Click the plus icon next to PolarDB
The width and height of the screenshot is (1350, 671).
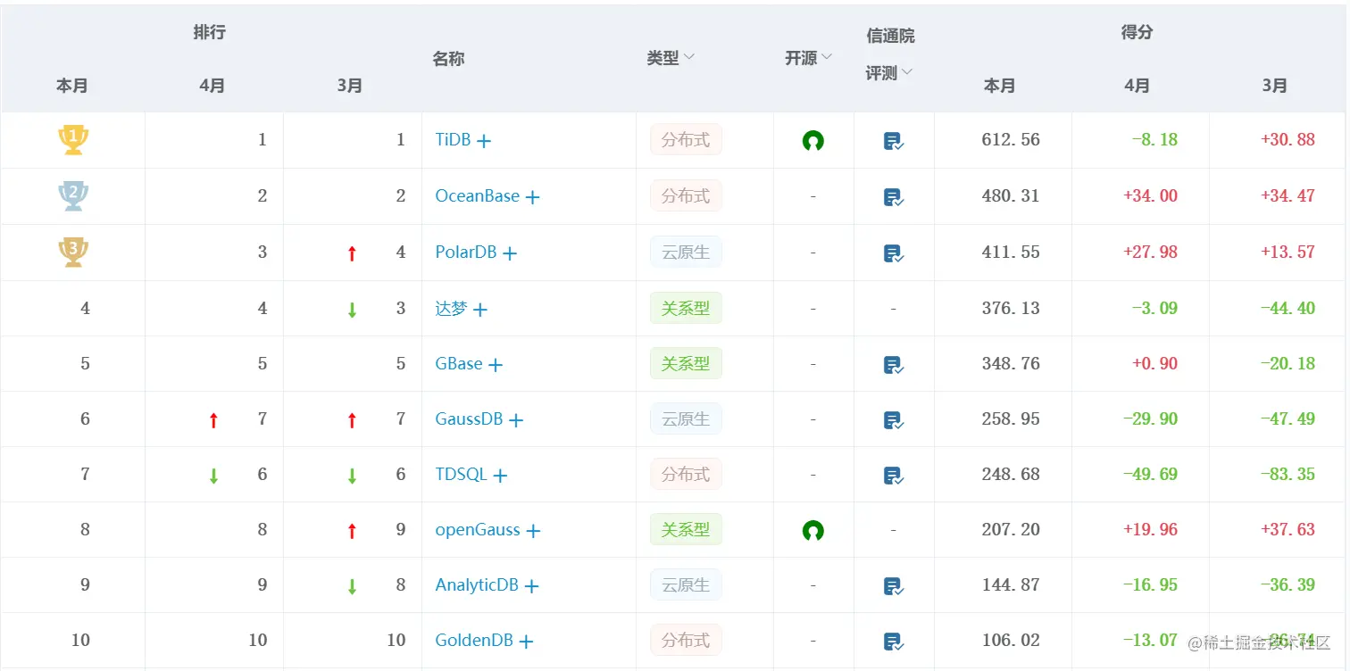tap(510, 253)
